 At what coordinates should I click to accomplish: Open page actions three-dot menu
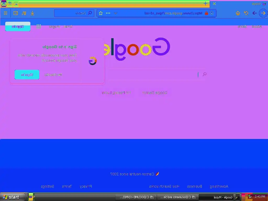pos(108,13)
